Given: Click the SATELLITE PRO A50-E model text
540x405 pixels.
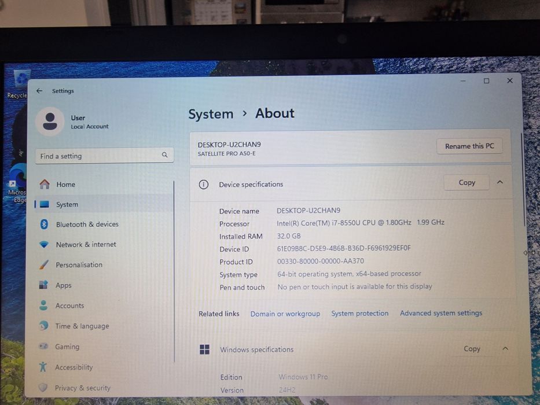Looking at the screenshot, I should coord(227,153).
